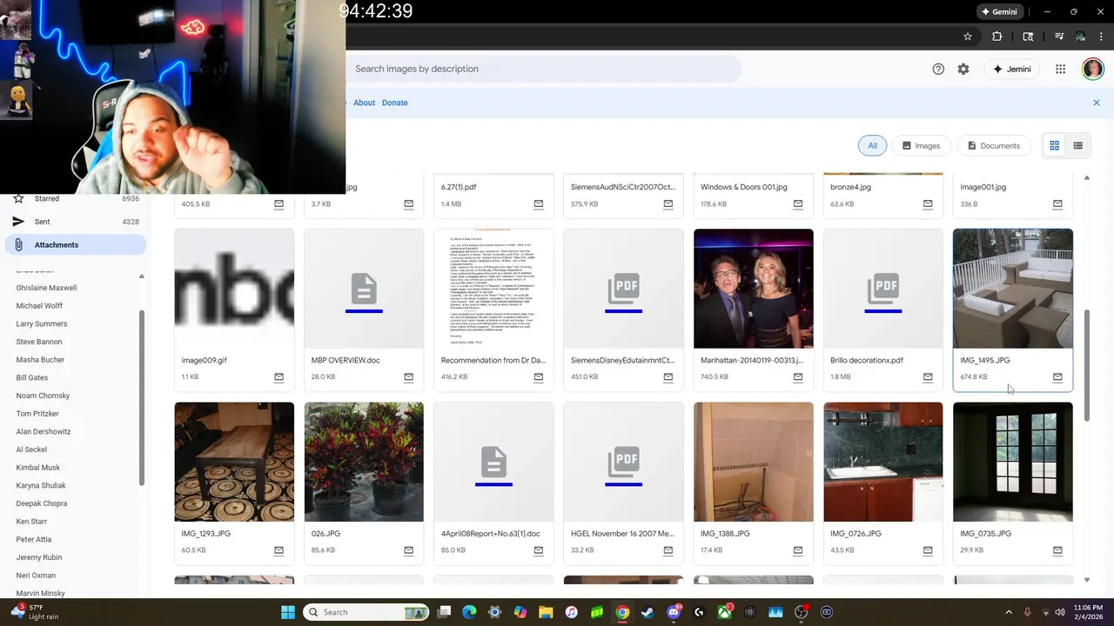The image size is (1114, 626).
Task: Select the SiemensDisneyEdutainmntCt file name
Action: [x=622, y=360]
